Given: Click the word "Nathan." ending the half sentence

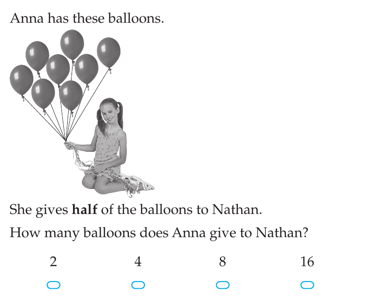Looking at the screenshot, I should 237,209.
